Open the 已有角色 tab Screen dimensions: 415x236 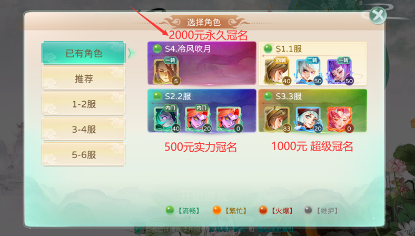coord(84,53)
